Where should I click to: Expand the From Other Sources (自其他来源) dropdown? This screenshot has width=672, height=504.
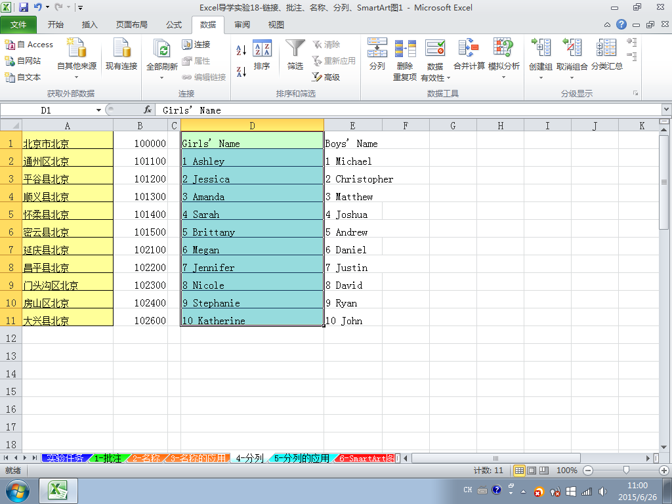coord(77,77)
